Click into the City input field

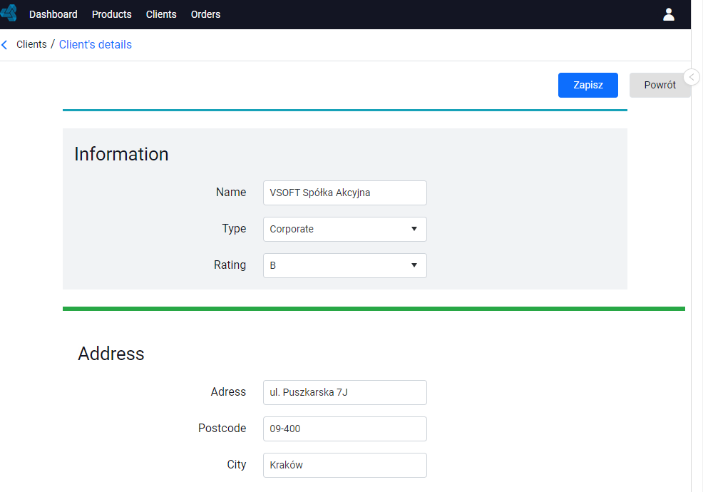coord(345,465)
